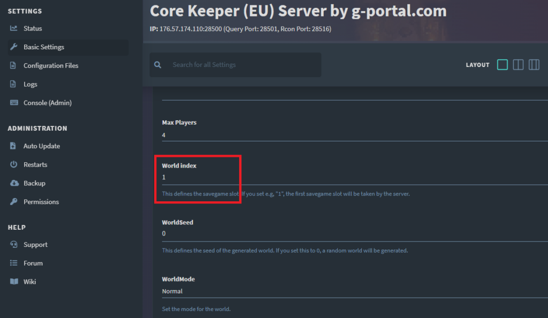The height and width of the screenshot is (318, 548).
Task: Click the WorldSeed description text
Action: (x=285, y=251)
